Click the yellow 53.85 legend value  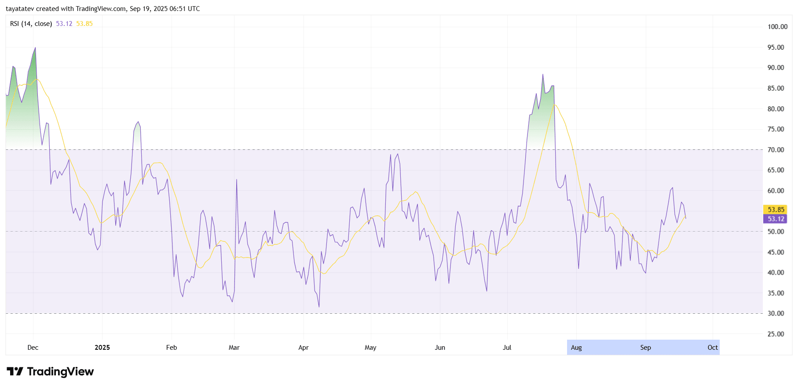[84, 24]
